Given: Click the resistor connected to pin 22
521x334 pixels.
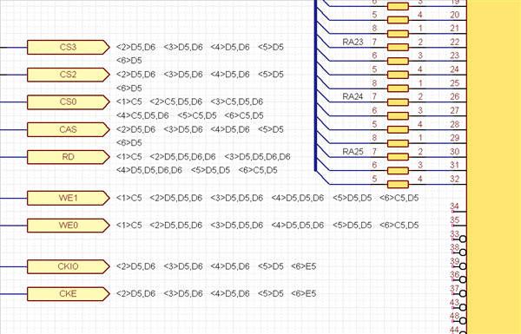Looking at the screenshot, I should click(x=398, y=48).
